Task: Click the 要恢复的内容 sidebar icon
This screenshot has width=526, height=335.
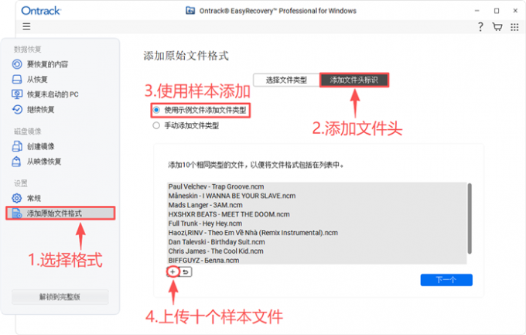Action: coord(17,64)
